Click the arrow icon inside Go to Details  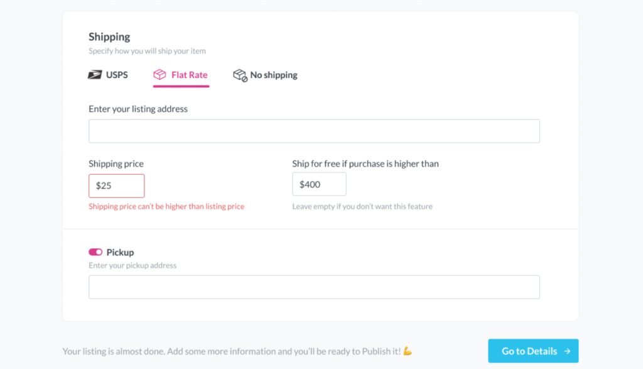click(x=568, y=351)
